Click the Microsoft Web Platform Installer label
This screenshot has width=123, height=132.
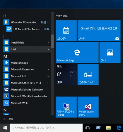coord(29,96)
